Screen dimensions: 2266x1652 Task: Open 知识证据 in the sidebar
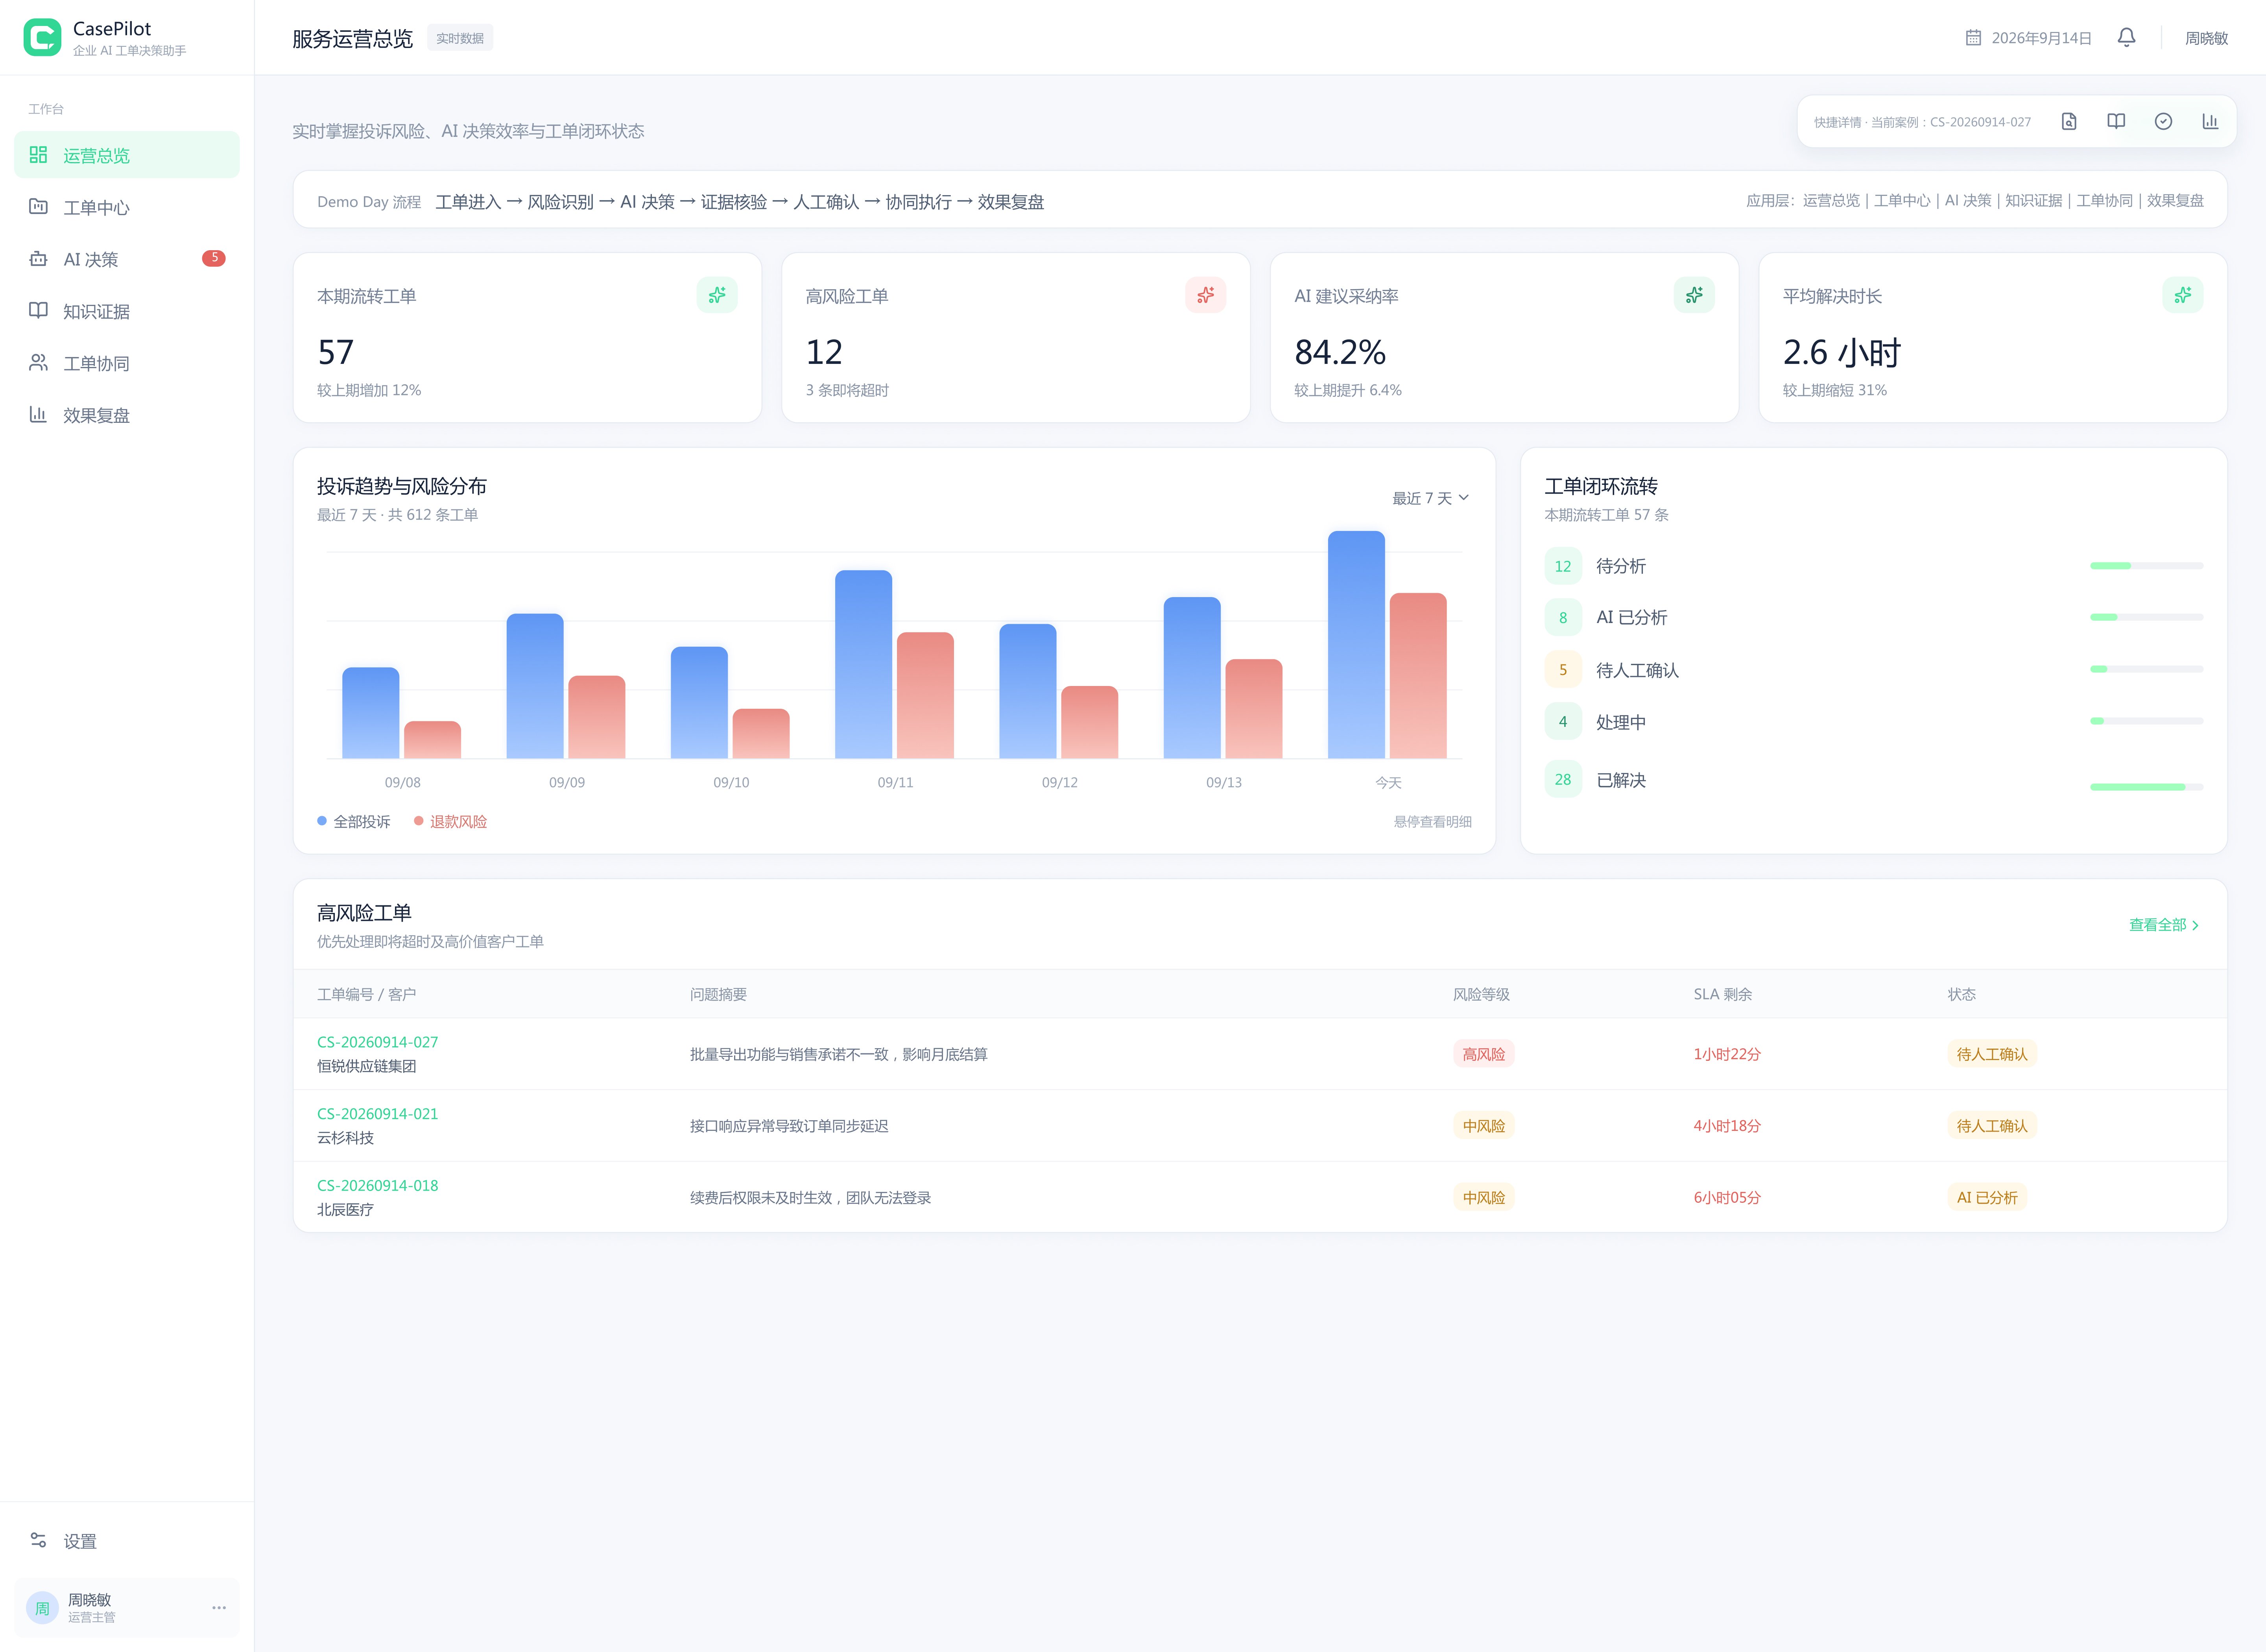click(127, 311)
